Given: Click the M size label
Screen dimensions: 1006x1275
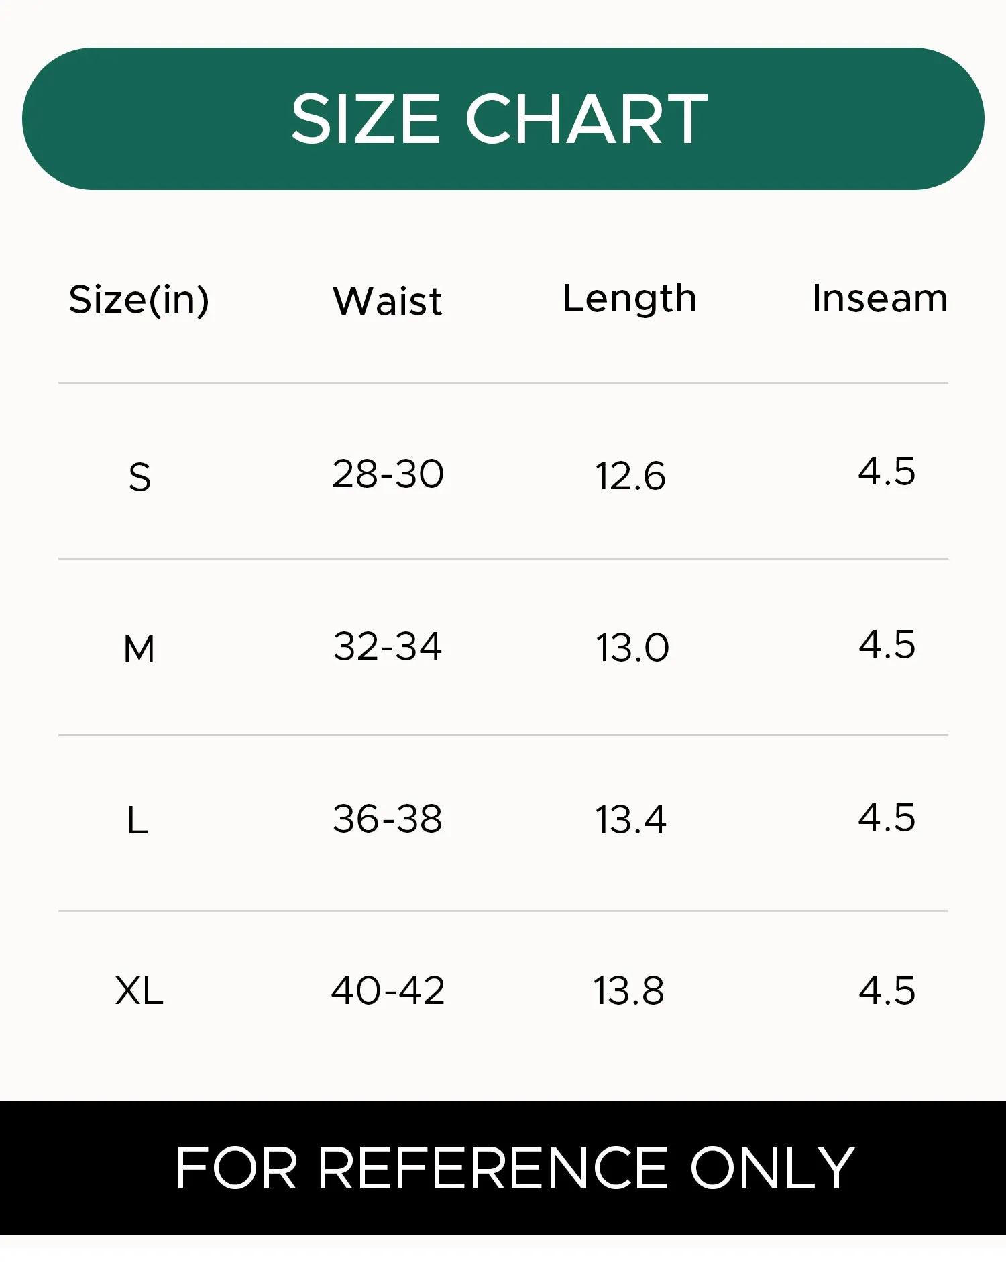Looking at the screenshot, I should [x=139, y=649].
